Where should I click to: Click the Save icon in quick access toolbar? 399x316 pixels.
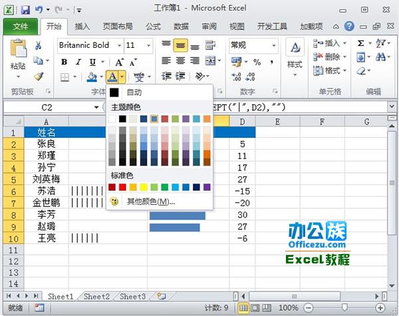(x=25, y=10)
